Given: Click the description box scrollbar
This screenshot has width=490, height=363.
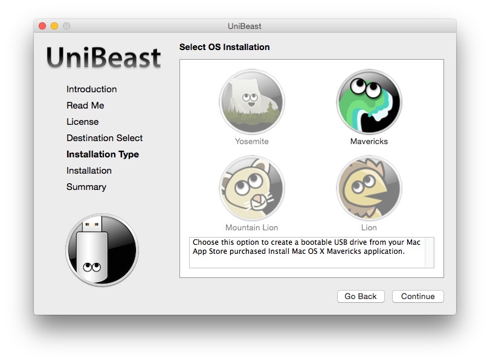Looking at the screenshot, I should (x=429, y=252).
